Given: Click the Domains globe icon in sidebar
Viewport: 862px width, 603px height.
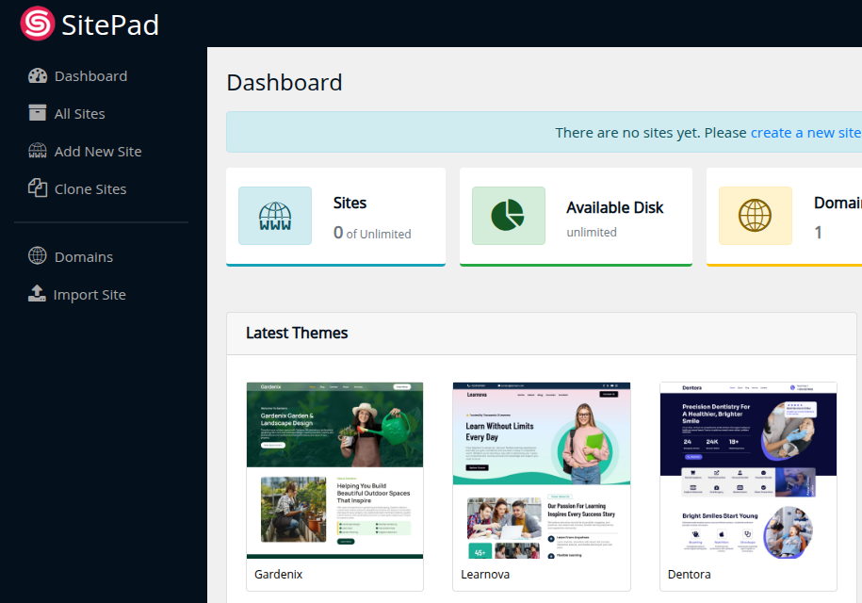Looking at the screenshot, I should coord(38,255).
